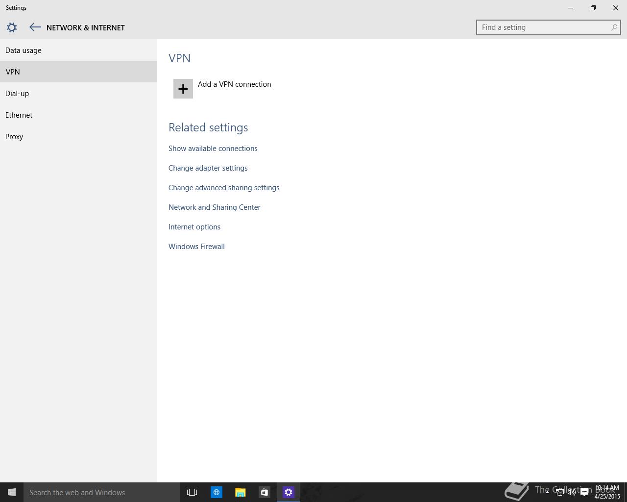Open the taskbar clock and date
The image size is (627, 502).
pos(607,492)
